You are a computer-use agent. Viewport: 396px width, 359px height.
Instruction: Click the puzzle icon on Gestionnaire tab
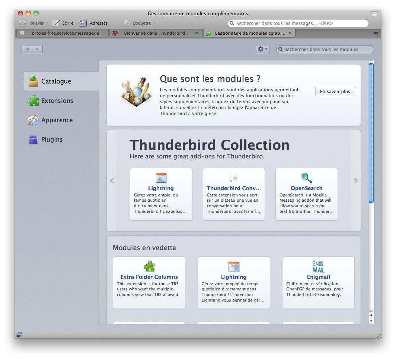pos(208,34)
